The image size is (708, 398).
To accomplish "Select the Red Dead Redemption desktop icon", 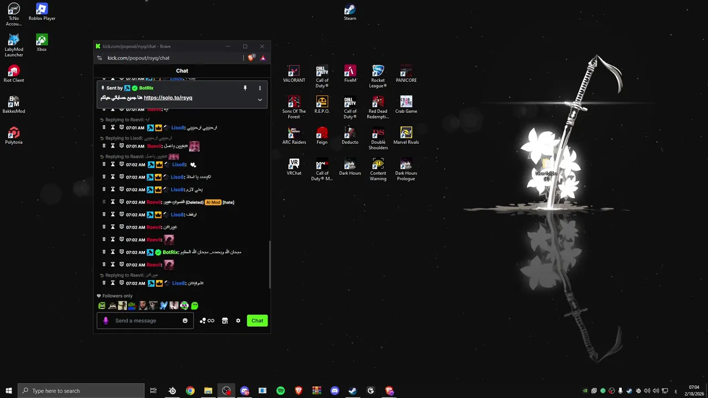I will click(378, 108).
